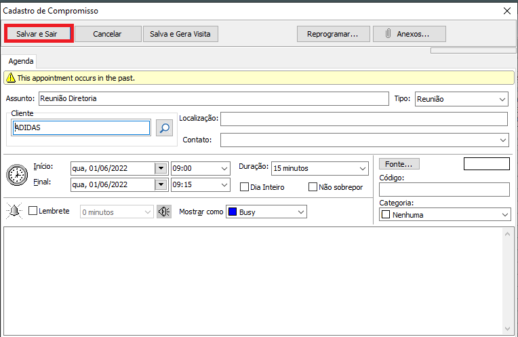Viewport: 518px width, 337px height.
Task: Click the Cancelar button
Action: (x=108, y=34)
